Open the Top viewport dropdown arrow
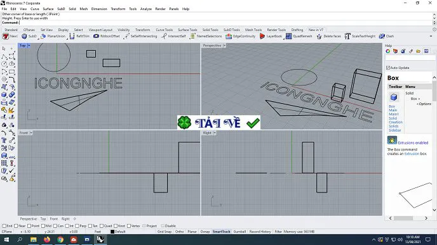 [x=29, y=46]
